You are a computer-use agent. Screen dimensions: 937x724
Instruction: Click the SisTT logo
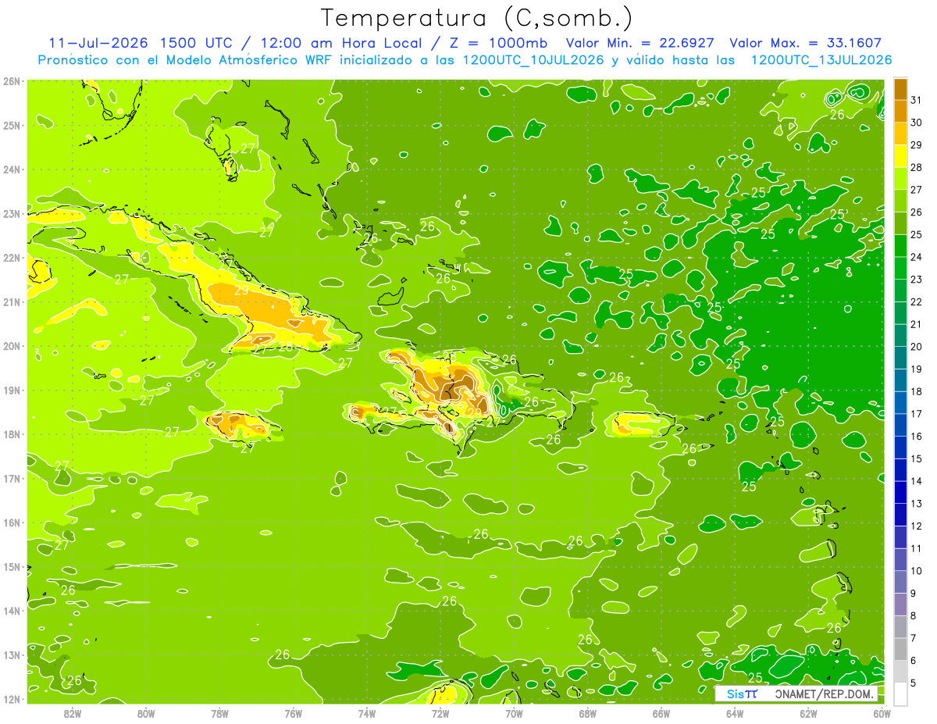pos(741,694)
